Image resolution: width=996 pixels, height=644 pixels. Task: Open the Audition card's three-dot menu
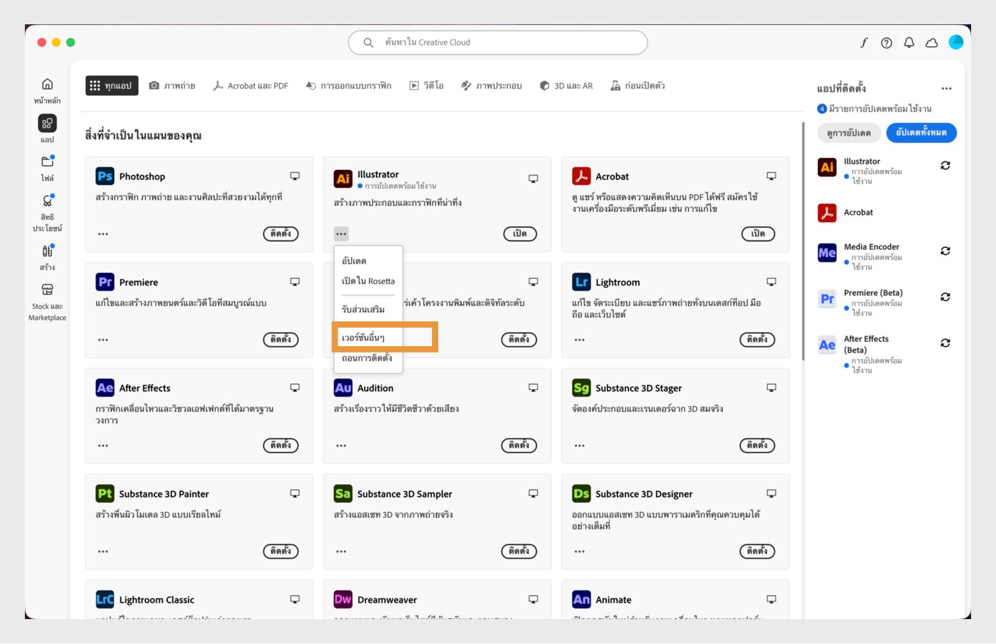[341, 446]
